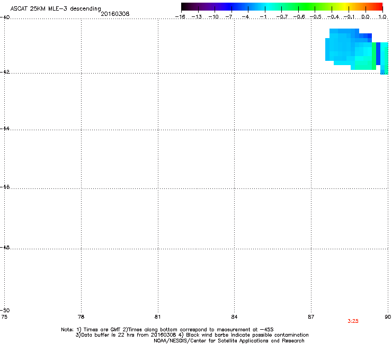
Task: Click the longitude label 87 on bottom axis
Action: 311,317
